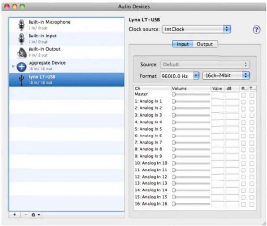Click the Analog In 1 dB field
Screen dimensions: 267x226
[x=232, y=102]
